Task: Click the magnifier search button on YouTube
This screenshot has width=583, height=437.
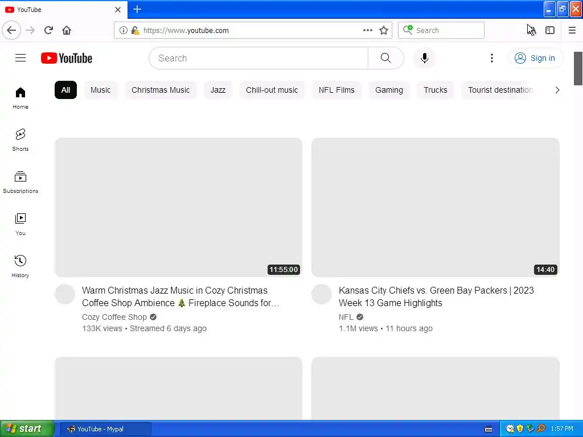Action: (385, 58)
